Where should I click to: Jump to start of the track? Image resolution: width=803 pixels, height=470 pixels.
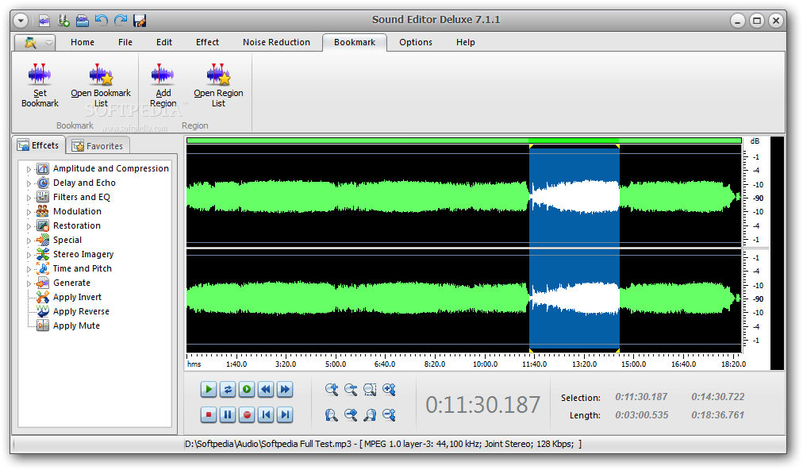coord(266,414)
